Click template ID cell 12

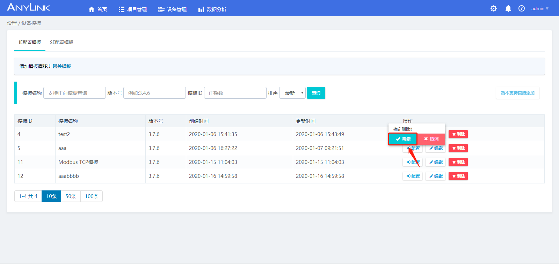(x=35, y=176)
